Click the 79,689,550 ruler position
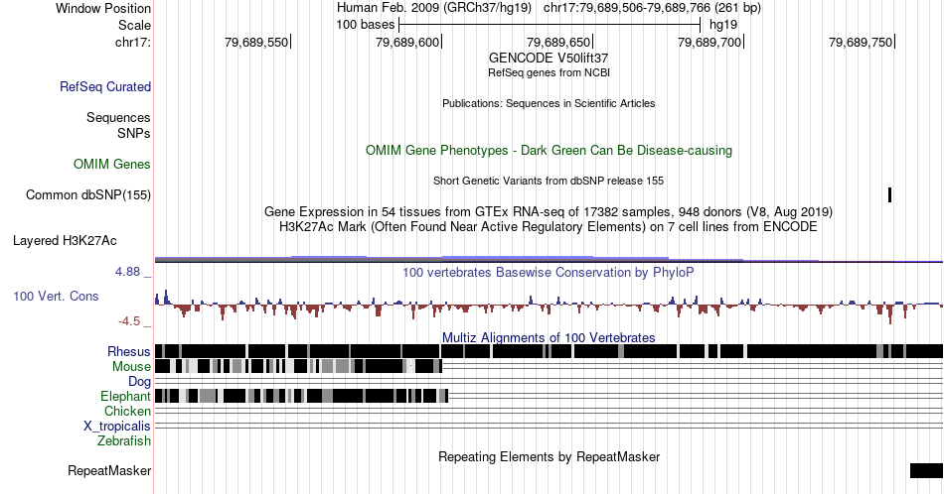 click(256, 42)
